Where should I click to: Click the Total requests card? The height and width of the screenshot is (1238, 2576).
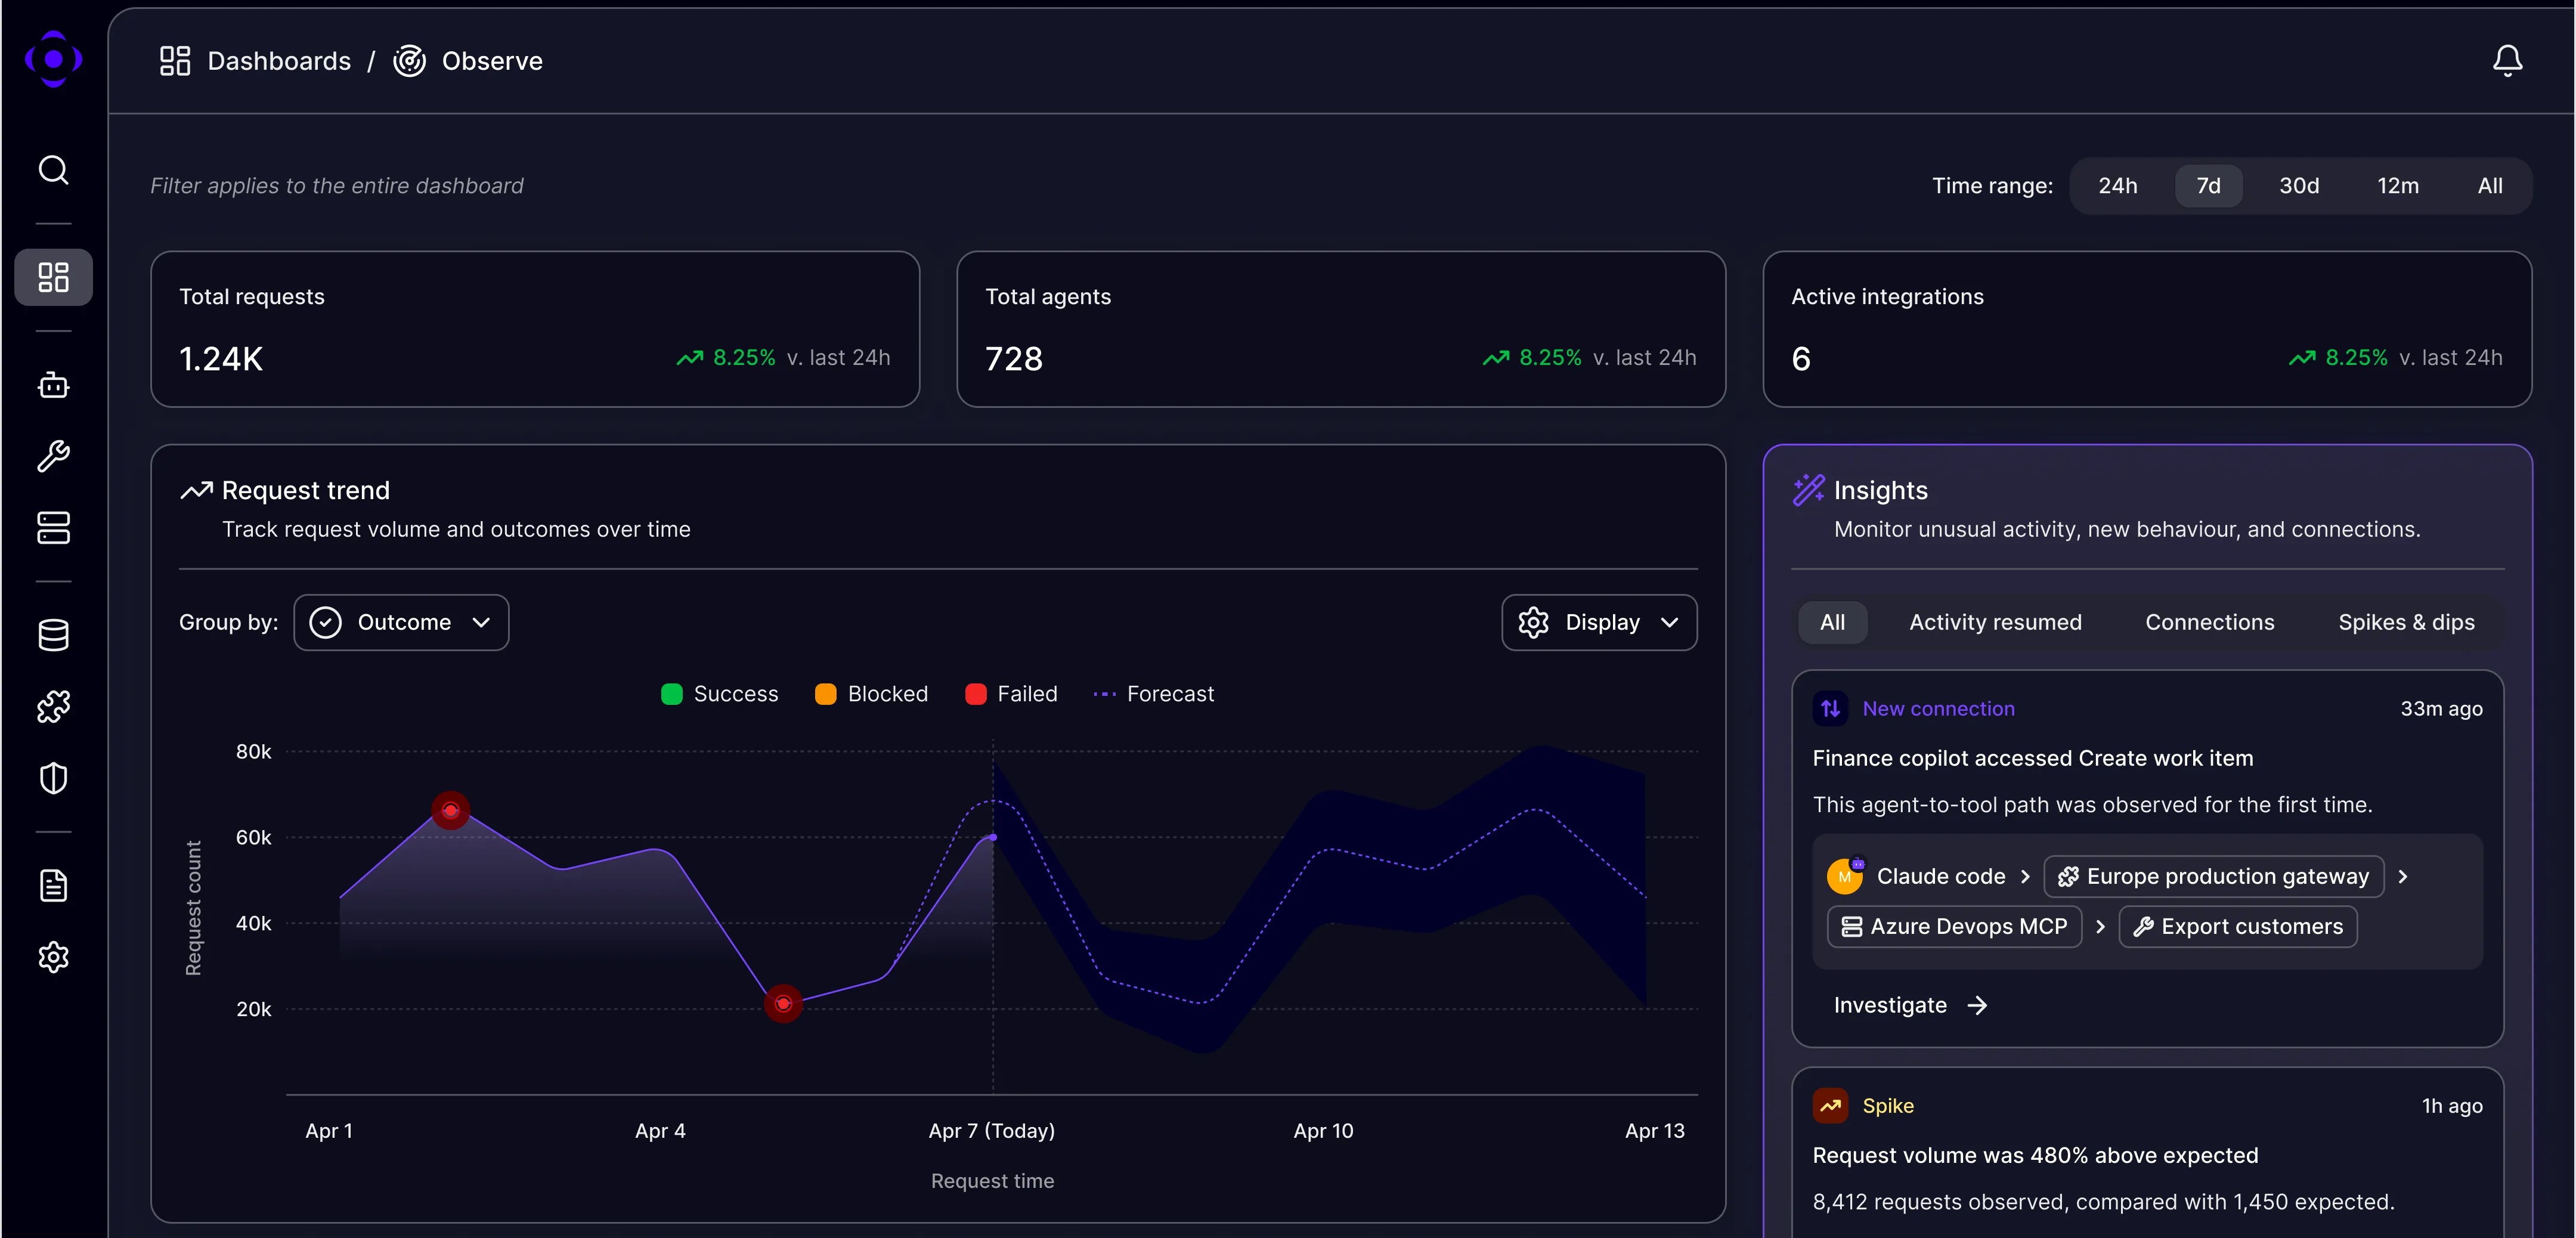tap(535, 329)
